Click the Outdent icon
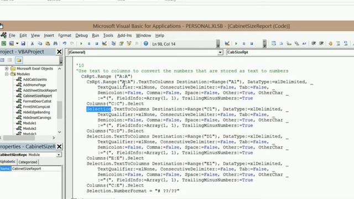 [321, 44]
